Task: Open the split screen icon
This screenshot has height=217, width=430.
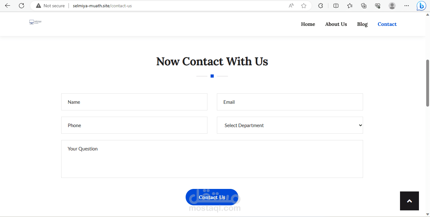Action: click(336, 6)
